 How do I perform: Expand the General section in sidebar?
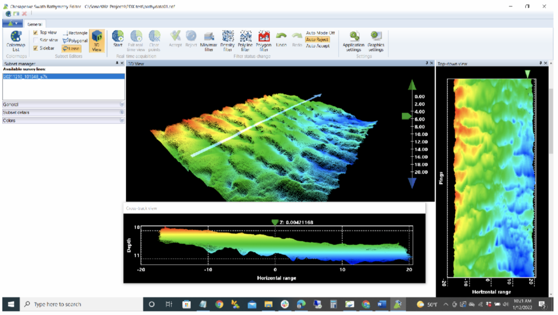click(121, 104)
